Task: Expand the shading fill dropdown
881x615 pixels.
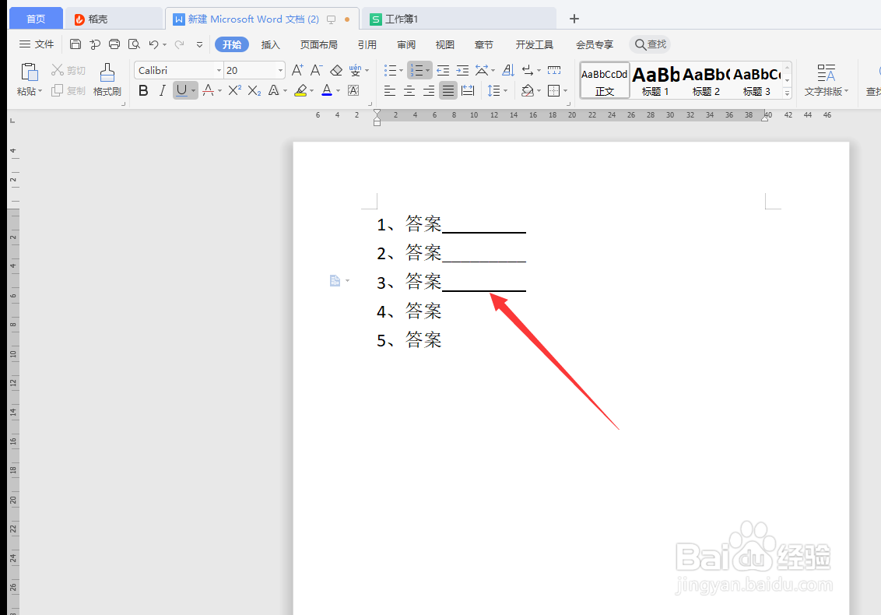Action: point(539,90)
